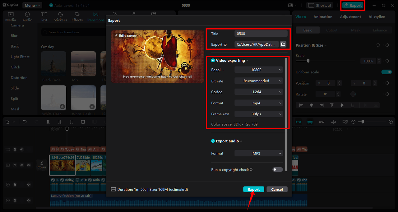The width and height of the screenshot is (398, 212).
Task: Turn off the Uniform scale switch
Action: (x=386, y=72)
